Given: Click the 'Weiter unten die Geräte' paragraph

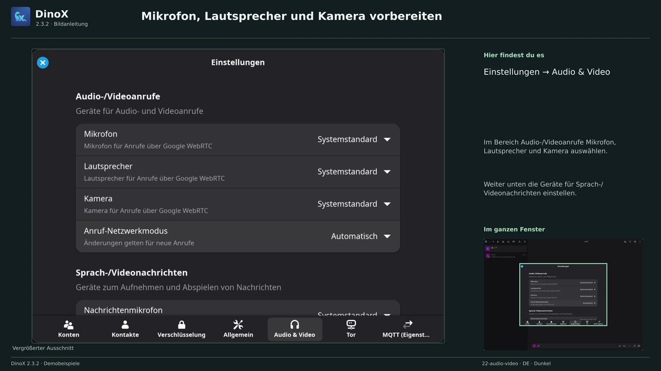Looking at the screenshot, I should (x=544, y=189).
